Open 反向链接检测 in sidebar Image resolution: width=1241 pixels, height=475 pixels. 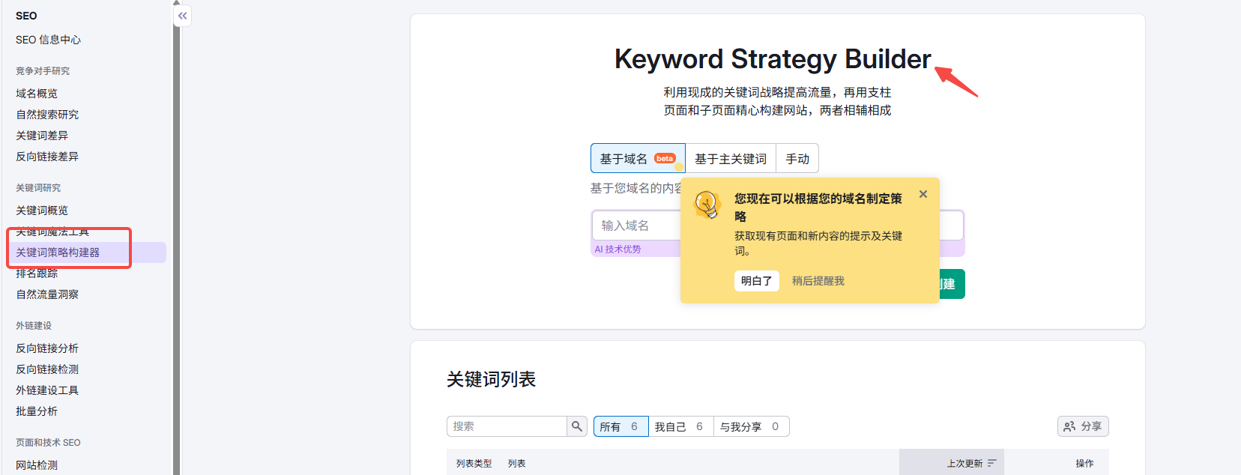click(47, 369)
